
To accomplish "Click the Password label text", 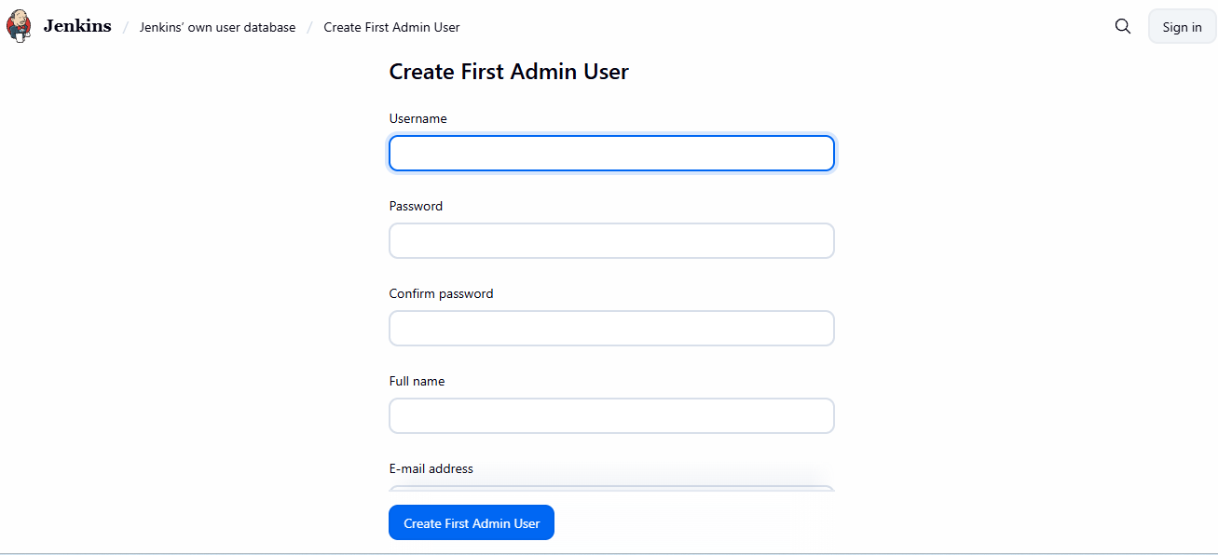I will pos(416,207).
